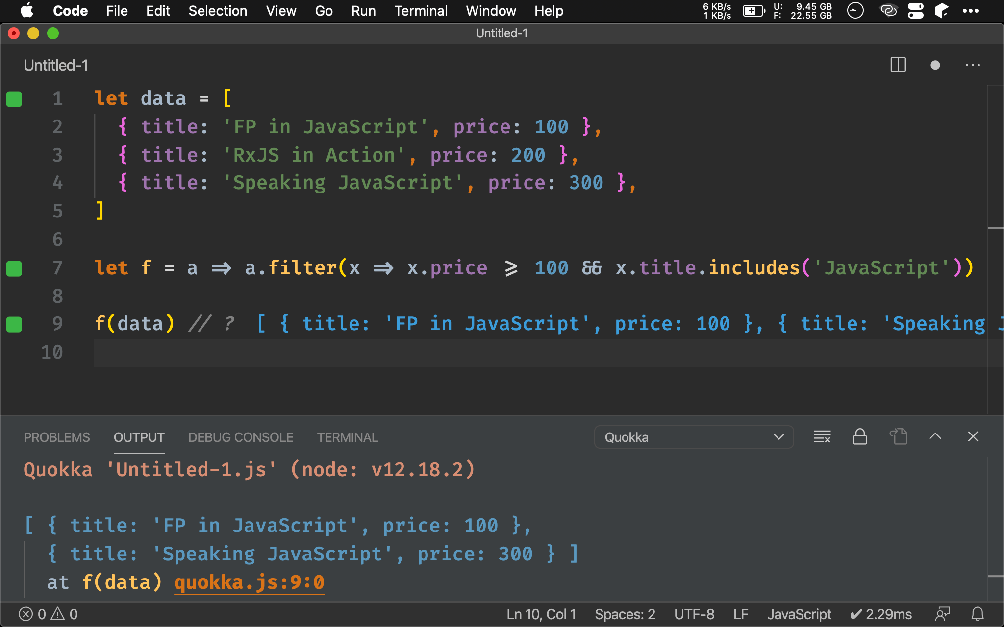Open the Run menu

pyautogui.click(x=363, y=11)
